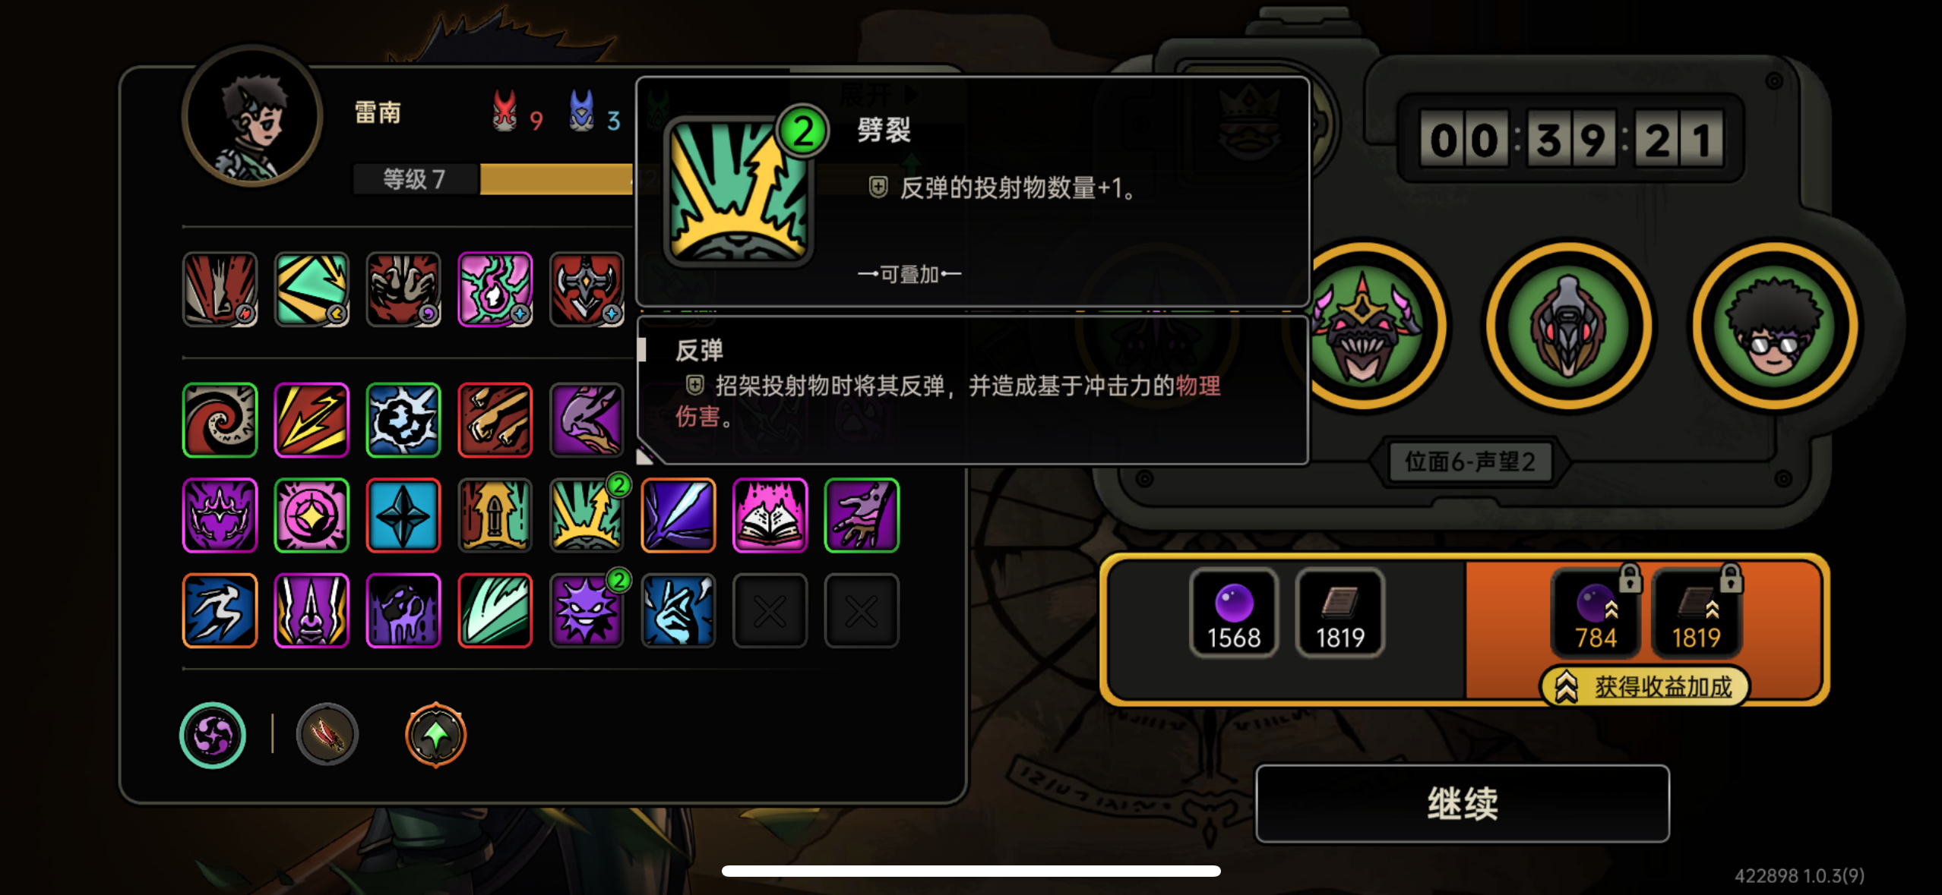Image resolution: width=1942 pixels, height=895 pixels.
Task: Select the horned demon boss portrait
Action: pyautogui.click(x=1364, y=326)
